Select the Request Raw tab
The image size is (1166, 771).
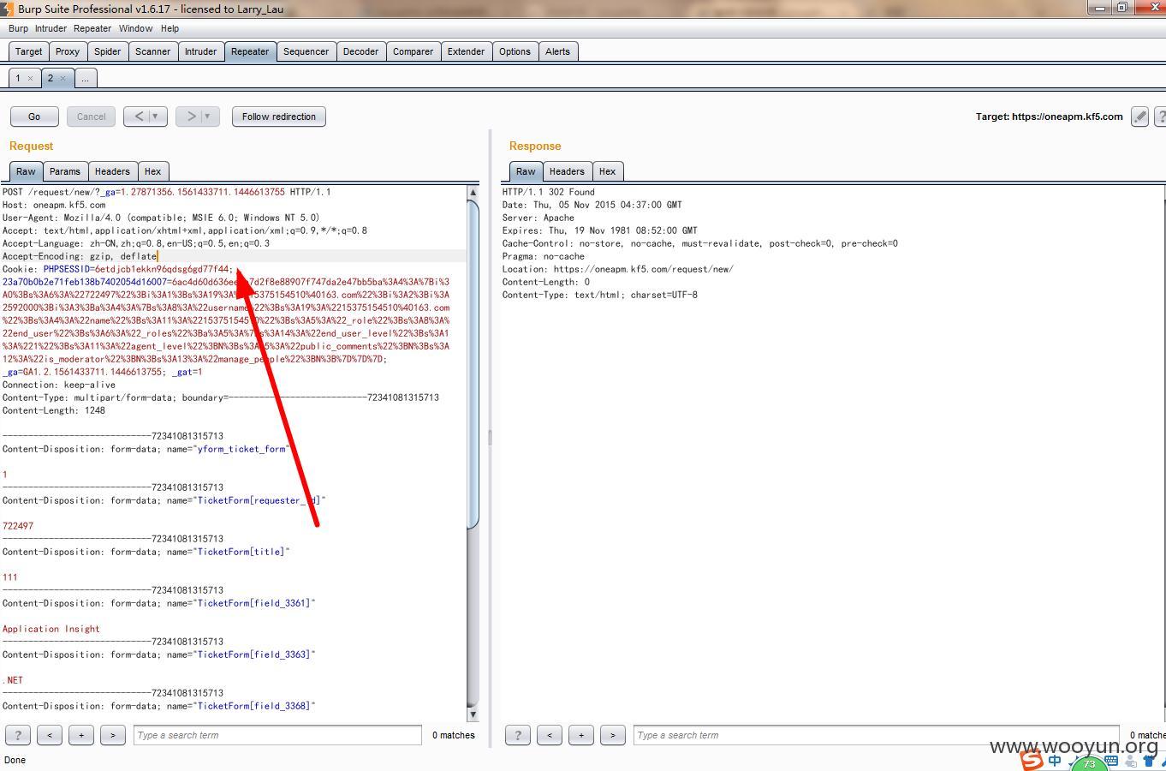coord(26,171)
